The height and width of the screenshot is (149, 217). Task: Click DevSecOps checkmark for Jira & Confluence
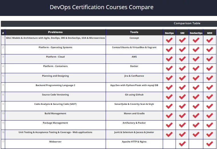pyautogui.click(x=196, y=78)
